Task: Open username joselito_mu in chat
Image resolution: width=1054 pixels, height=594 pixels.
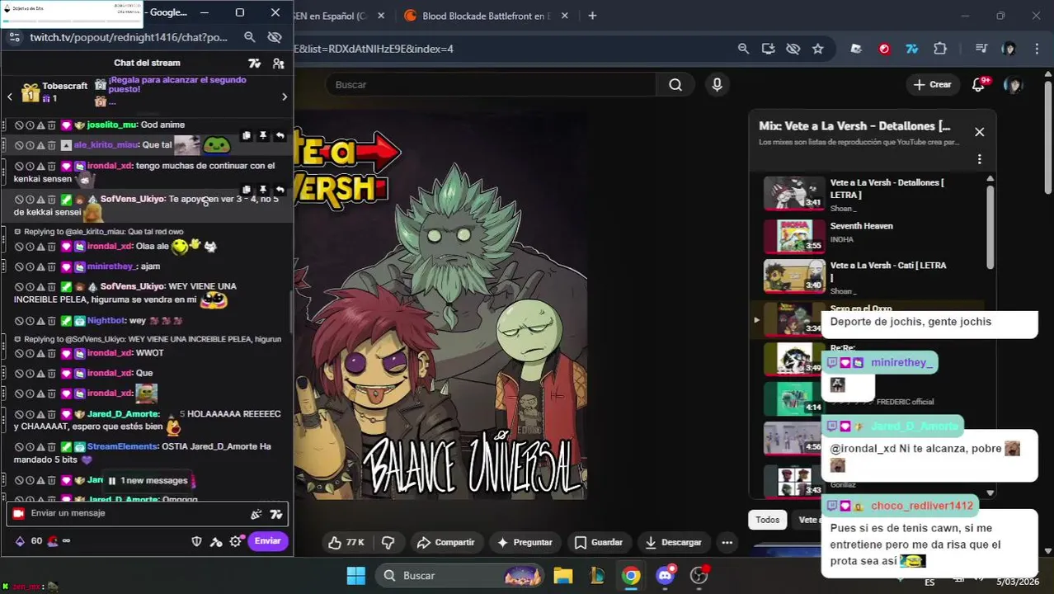Action: tap(111, 125)
